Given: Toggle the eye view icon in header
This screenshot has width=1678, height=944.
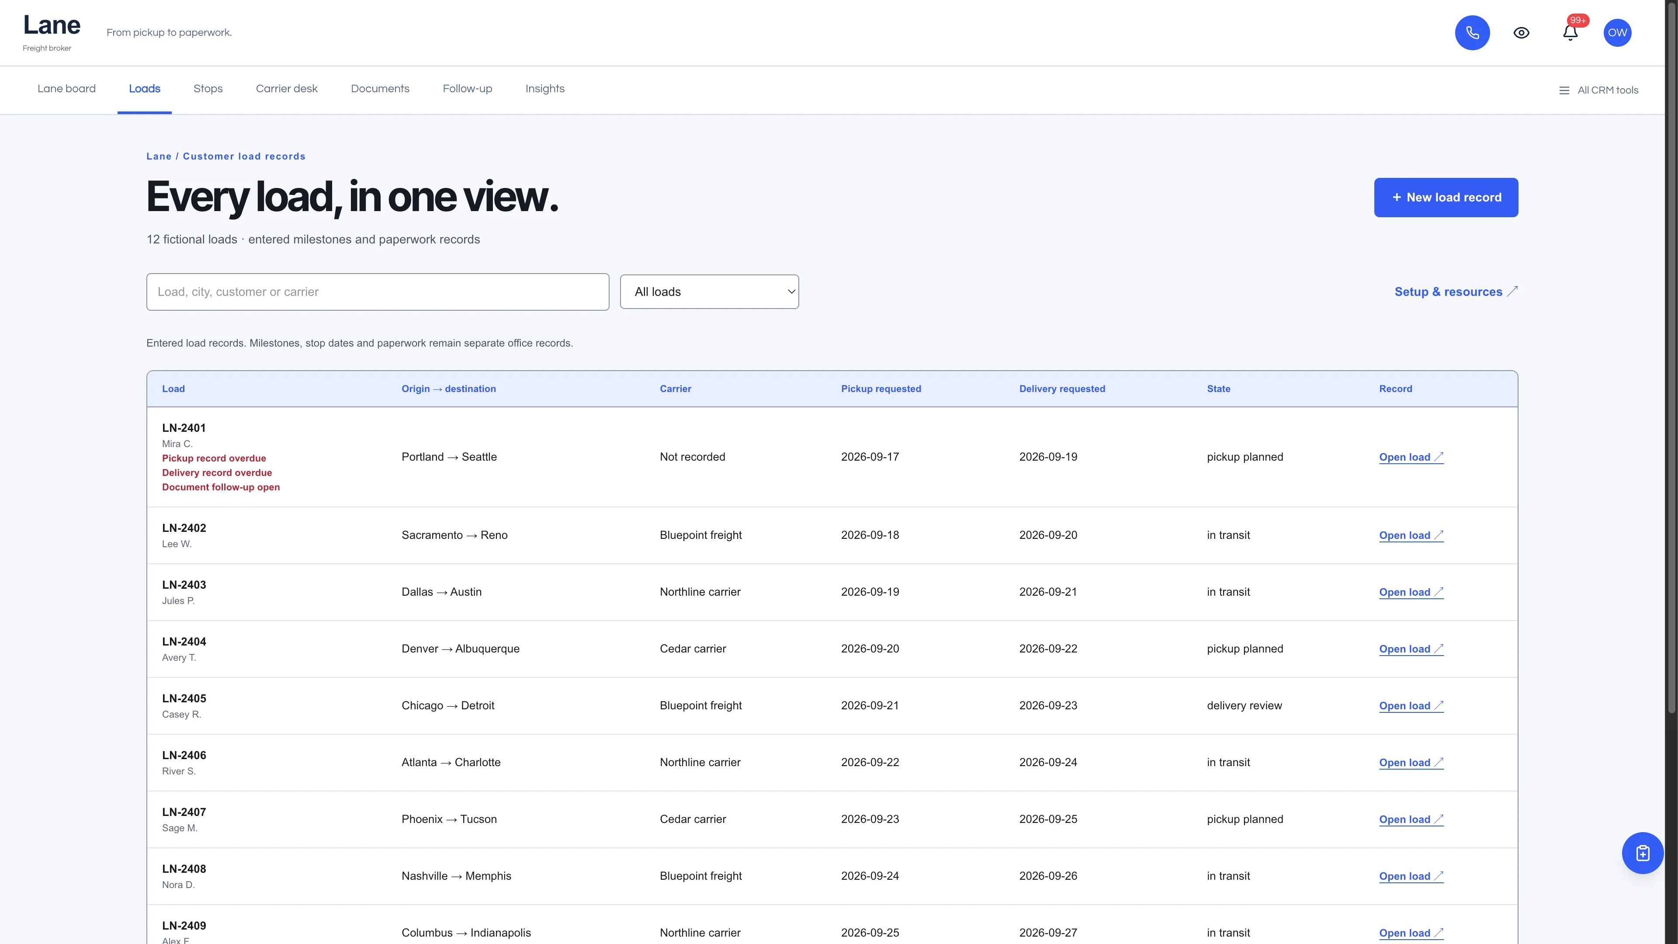Looking at the screenshot, I should click(x=1521, y=33).
